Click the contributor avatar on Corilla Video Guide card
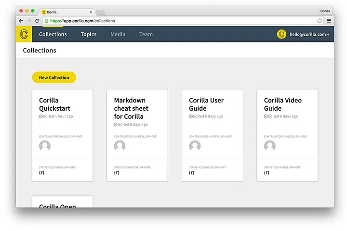Image resolution: width=347 pixels, height=231 pixels. point(270,146)
